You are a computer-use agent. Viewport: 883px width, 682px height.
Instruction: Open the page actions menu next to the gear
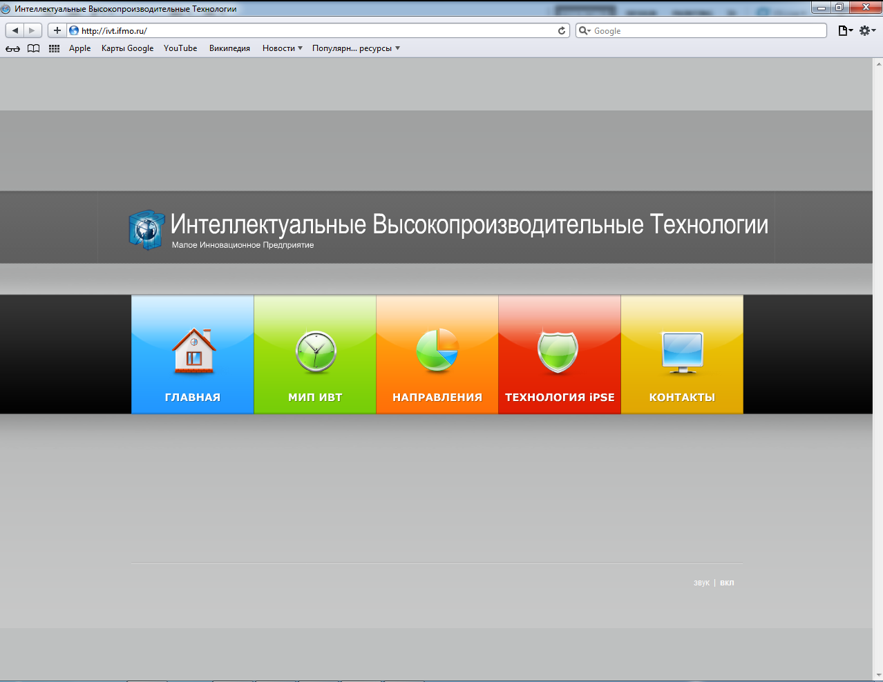click(844, 30)
